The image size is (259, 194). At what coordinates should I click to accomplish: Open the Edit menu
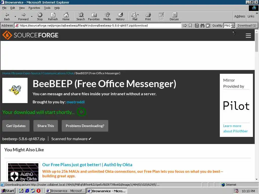coord(13,8)
